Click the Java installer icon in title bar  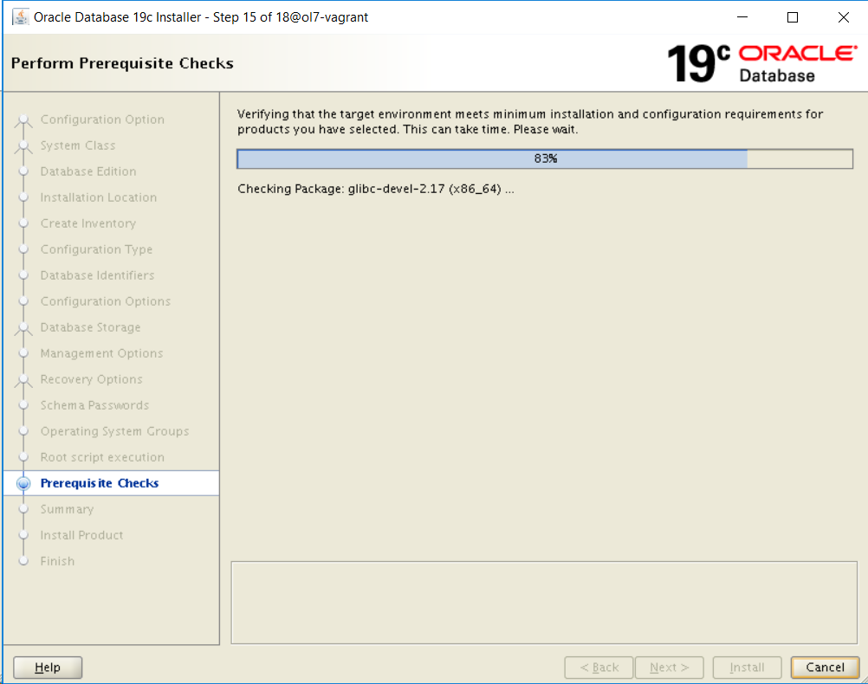pyautogui.click(x=20, y=17)
